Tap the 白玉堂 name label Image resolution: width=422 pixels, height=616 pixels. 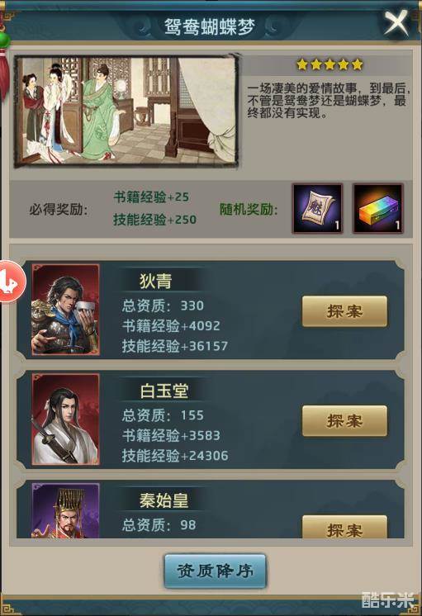[x=164, y=391]
